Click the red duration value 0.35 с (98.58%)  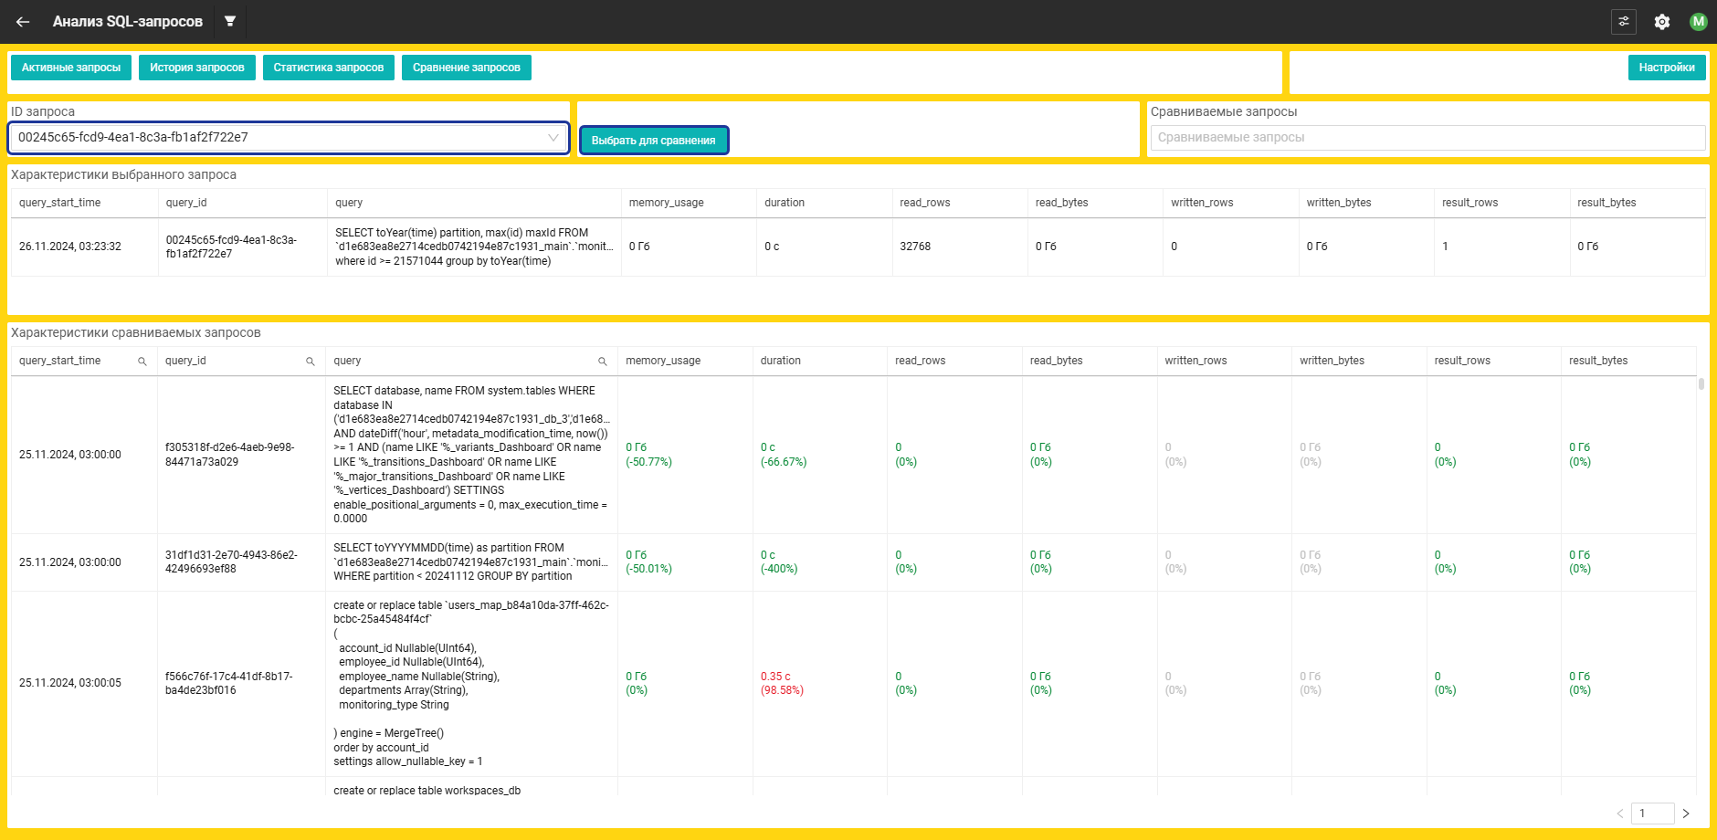click(x=782, y=683)
